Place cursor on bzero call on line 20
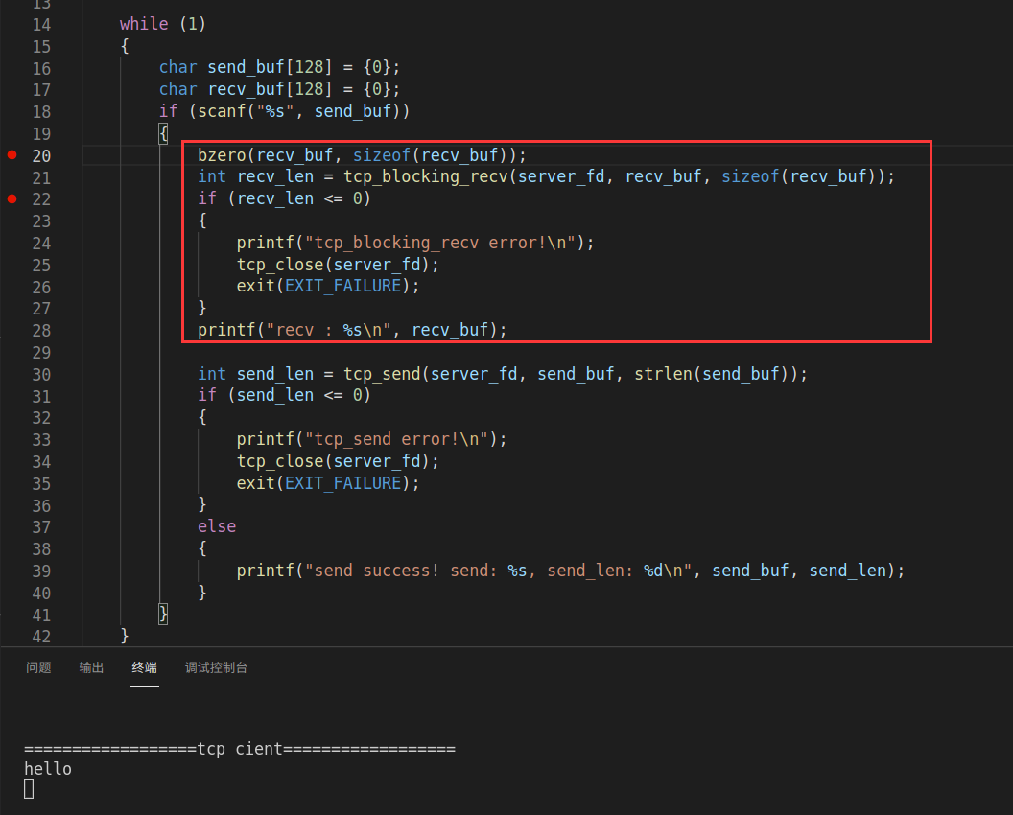This screenshot has height=815, width=1013. 222,155
